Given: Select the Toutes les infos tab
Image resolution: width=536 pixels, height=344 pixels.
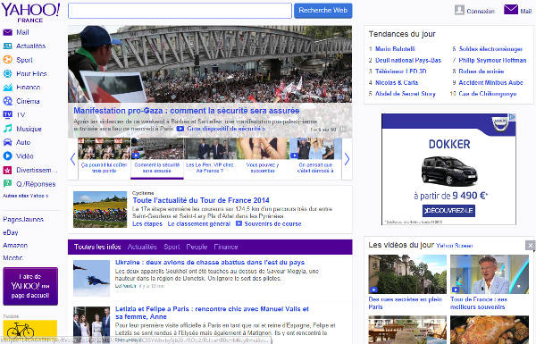Looking at the screenshot, I should (x=97, y=247).
